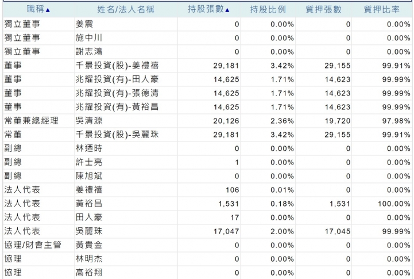Click pledge ratio 100.00% for 黃裕昌
The height and width of the screenshot is (279, 414).
click(x=394, y=204)
